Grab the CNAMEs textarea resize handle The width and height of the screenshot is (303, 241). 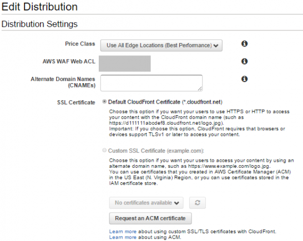pos(200,89)
